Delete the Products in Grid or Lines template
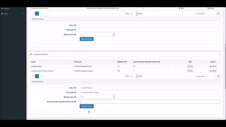The height and width of the screenshot is (127, 226). pyautogui.click(x=210, y=8)
